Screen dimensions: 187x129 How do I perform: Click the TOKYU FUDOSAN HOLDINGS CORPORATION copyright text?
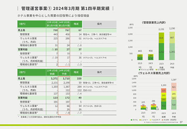161,122
